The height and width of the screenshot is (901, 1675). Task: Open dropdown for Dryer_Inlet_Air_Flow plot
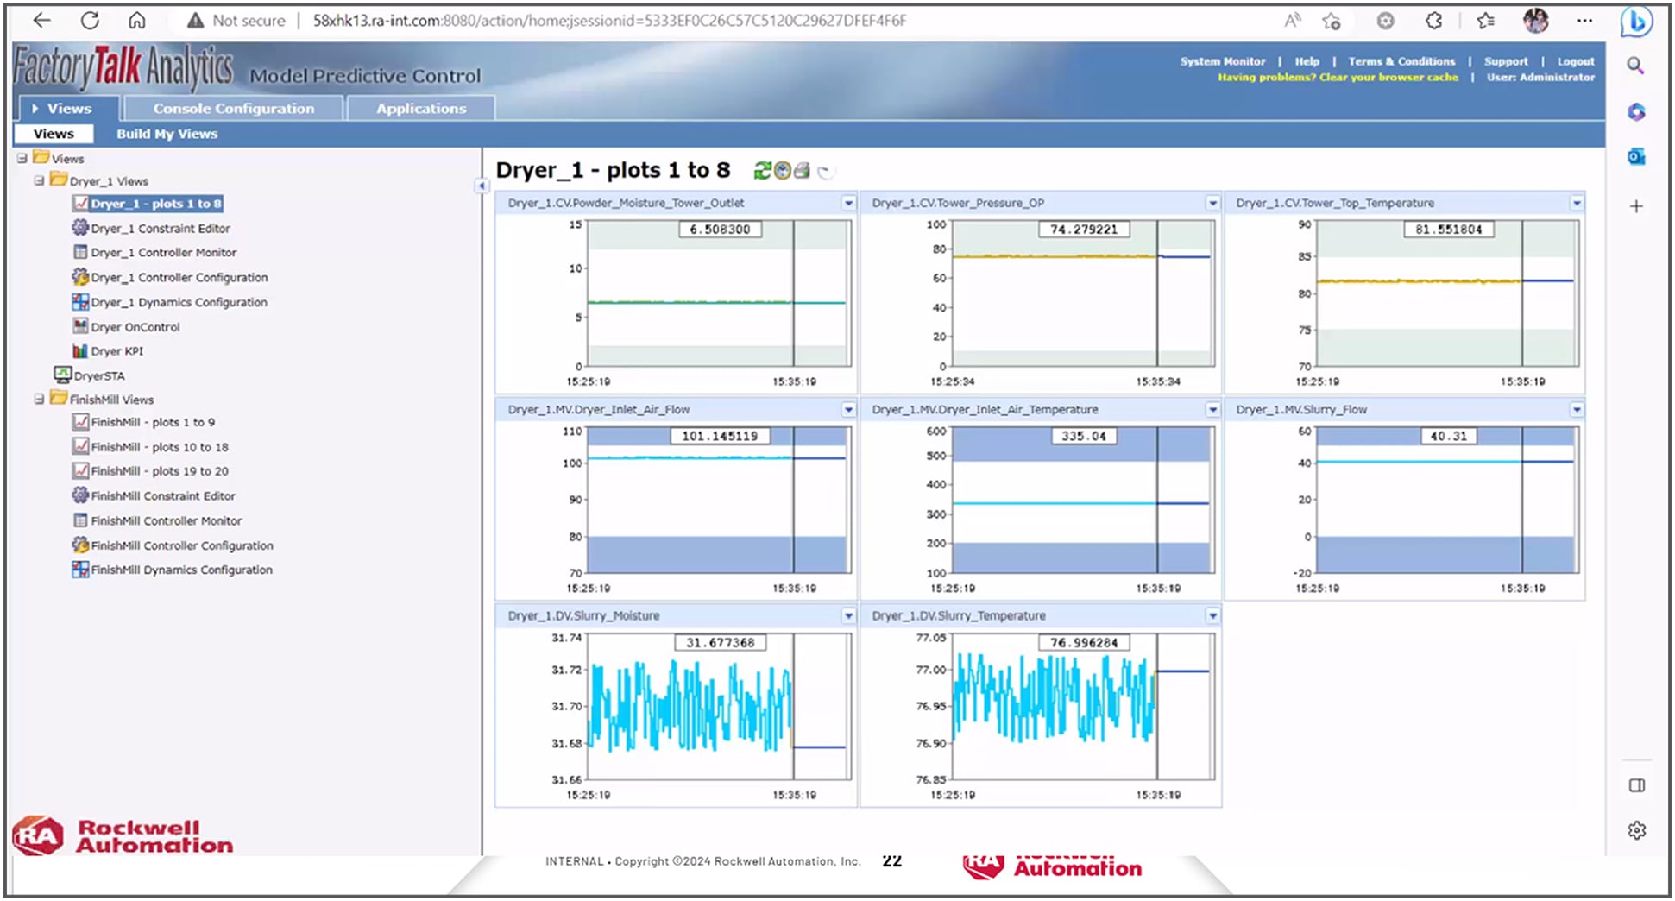coord(848,410)
